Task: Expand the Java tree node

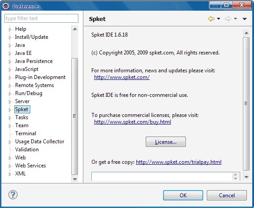Action: coord(10,46)
